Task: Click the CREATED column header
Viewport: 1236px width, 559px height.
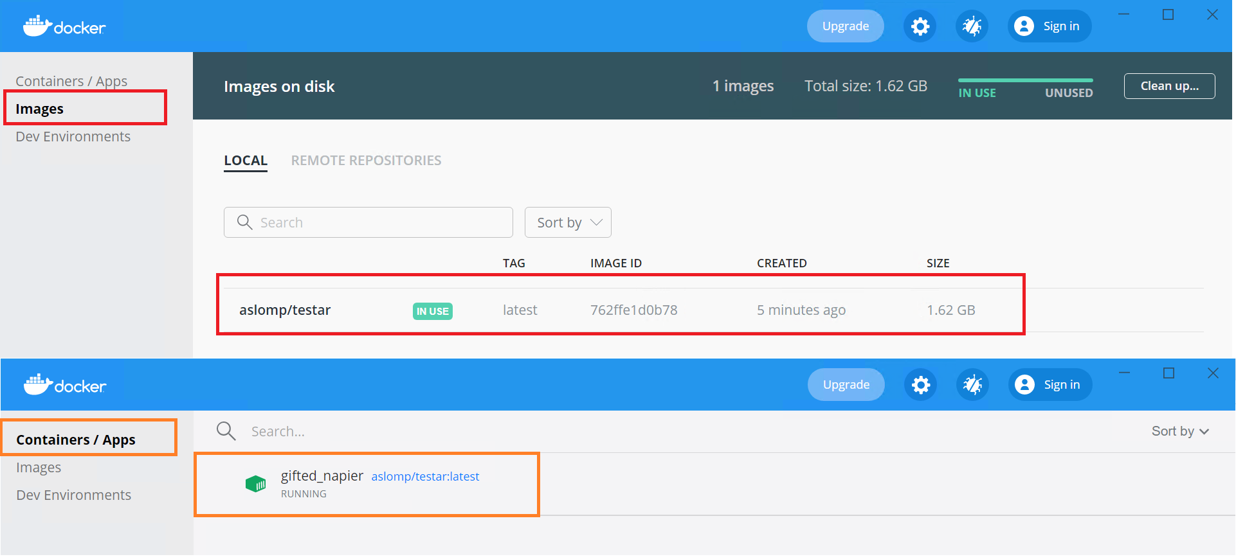Action: pyautogui.click(x=781, y=263)
